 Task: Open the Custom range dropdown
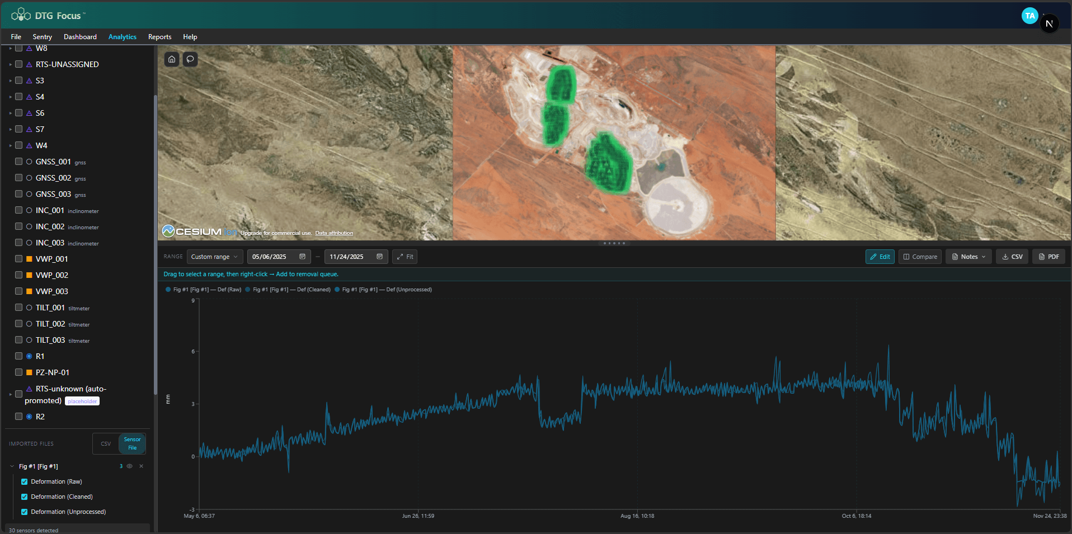(215, 257)
